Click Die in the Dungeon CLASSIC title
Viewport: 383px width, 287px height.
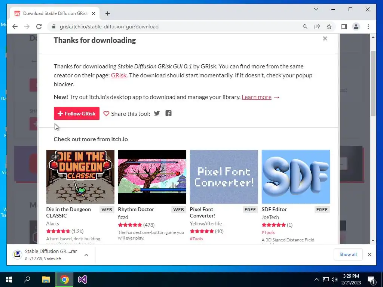[68, 213]
